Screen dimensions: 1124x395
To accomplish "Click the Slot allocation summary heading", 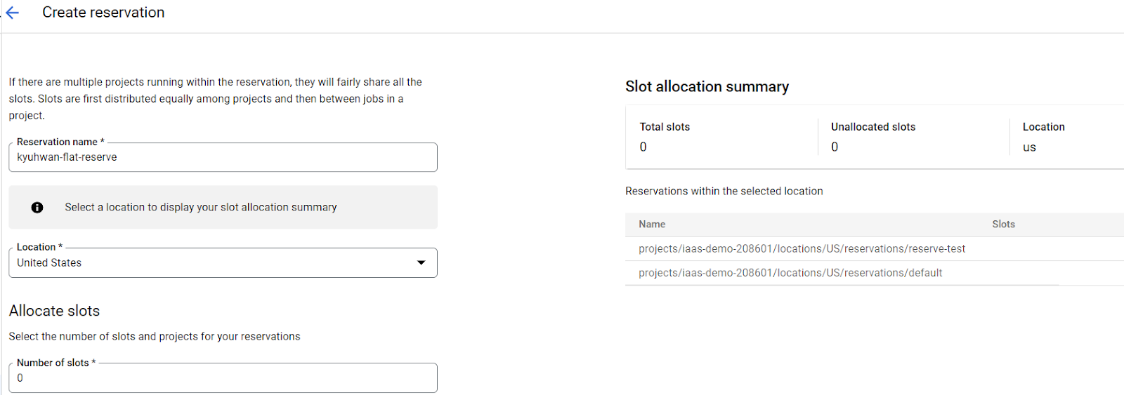I will point(707,87).
